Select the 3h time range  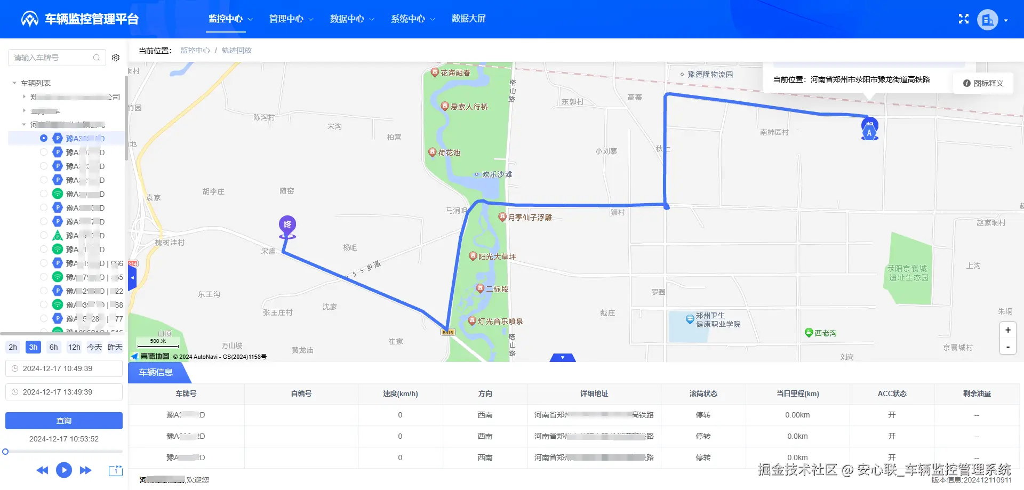tap(33, 347)
